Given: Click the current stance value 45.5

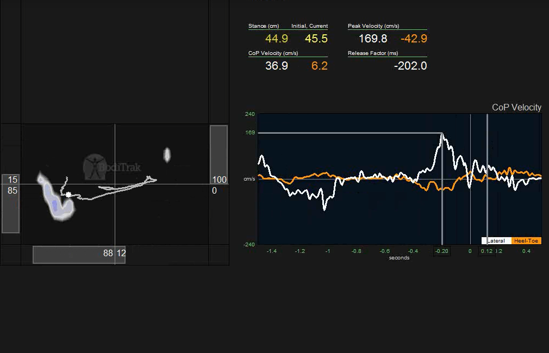Looking at the screenshot, I should (316, 39).
